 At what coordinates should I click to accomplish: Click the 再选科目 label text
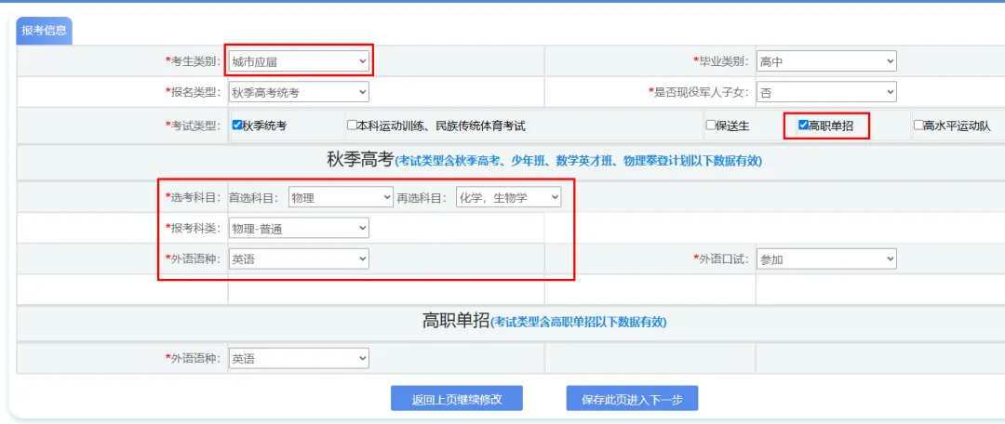(422, 198)
